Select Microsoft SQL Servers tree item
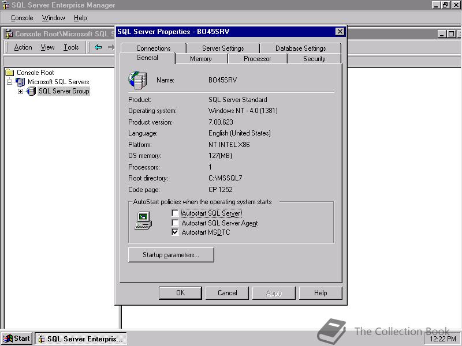This screenshot has height=346, width=462. click(58, 82)
